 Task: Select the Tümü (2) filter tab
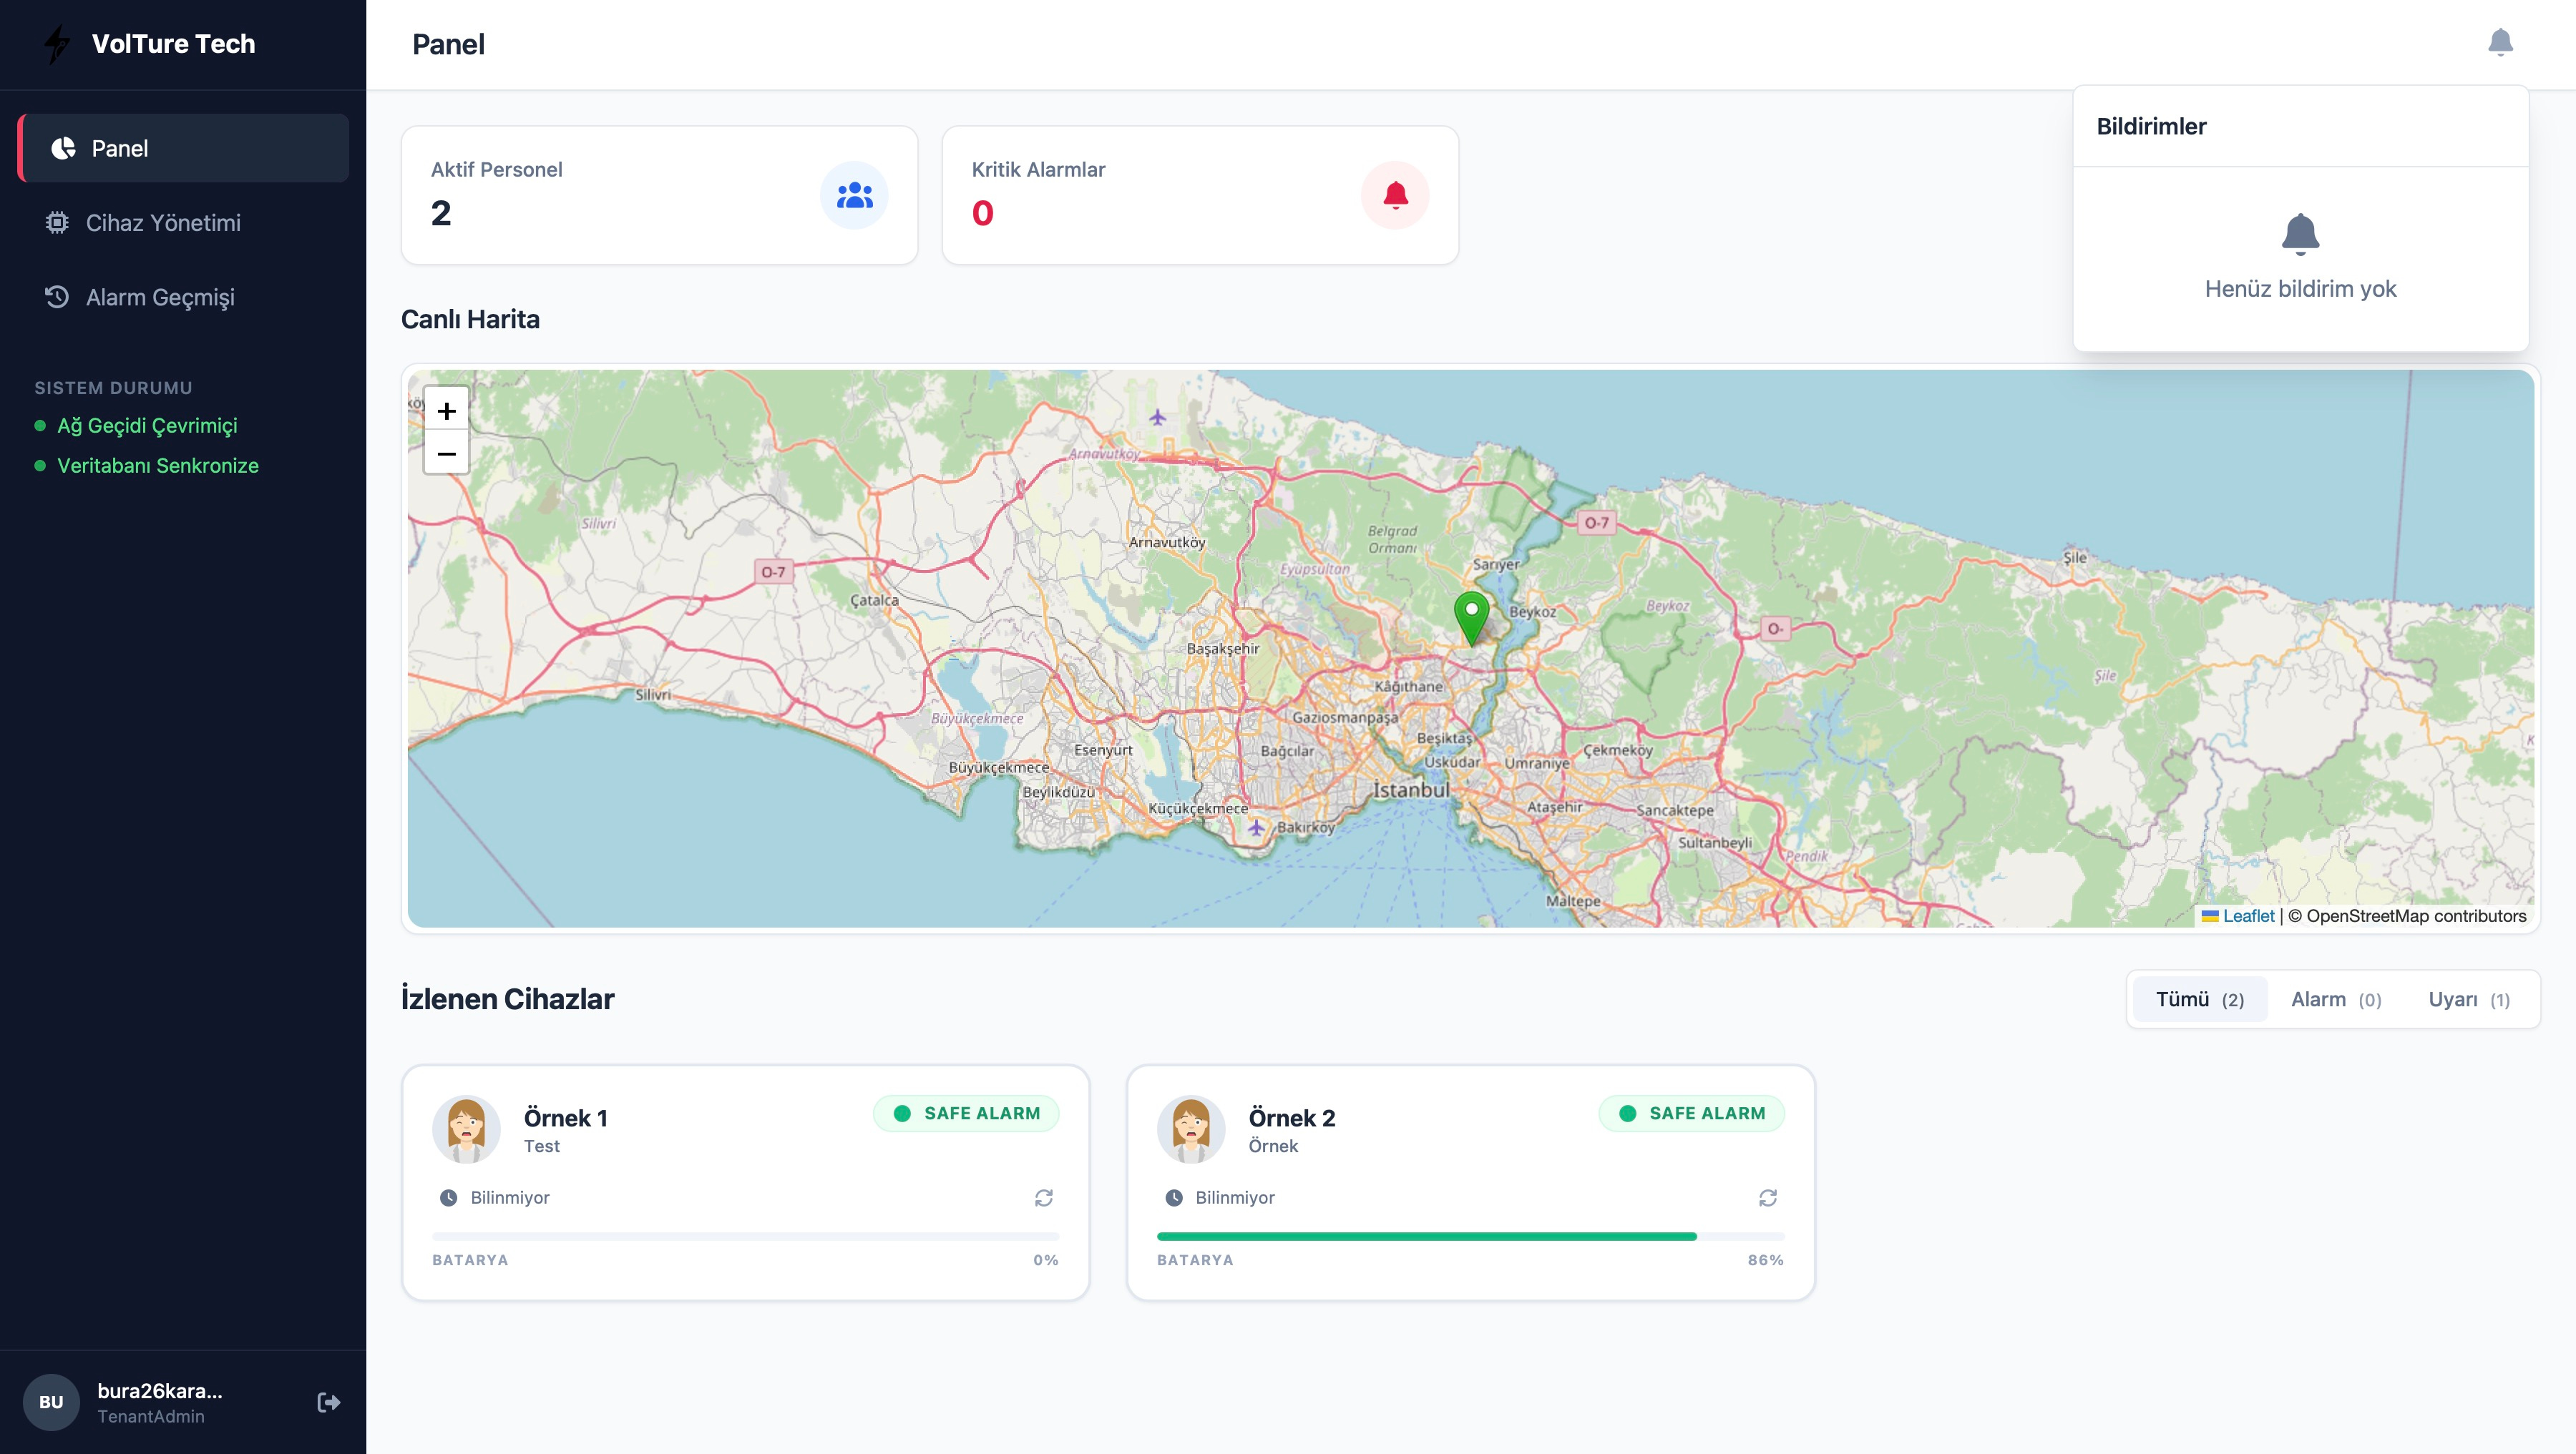click(x=2199, y=999)
